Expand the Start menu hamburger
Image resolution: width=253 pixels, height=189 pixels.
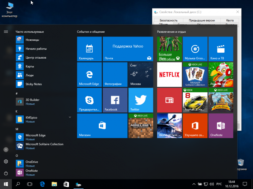point(6,32)
